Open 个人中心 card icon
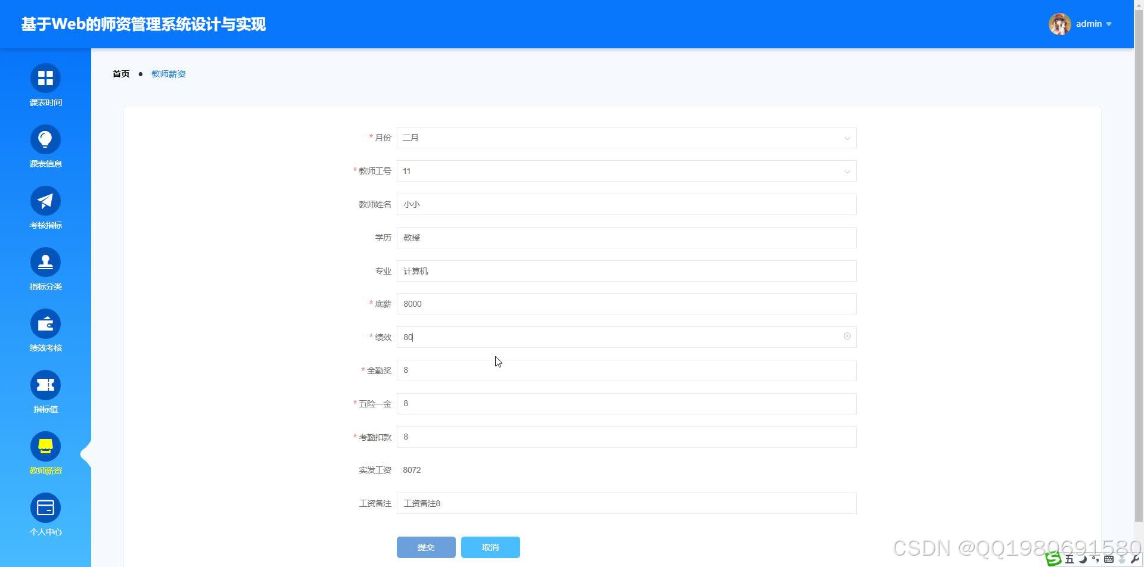 (x=45, y=507)
